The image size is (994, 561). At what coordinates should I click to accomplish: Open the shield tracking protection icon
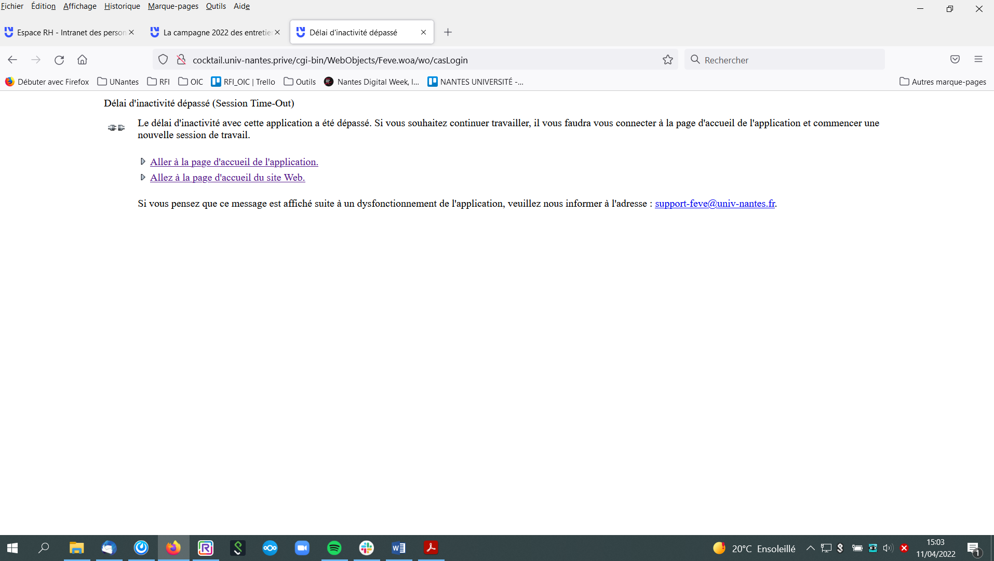(163, 60)
